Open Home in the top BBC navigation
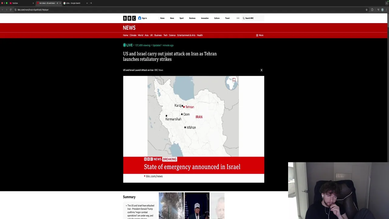Image resolution: width=389 pixels, height=219 pixels. (162, 18)
